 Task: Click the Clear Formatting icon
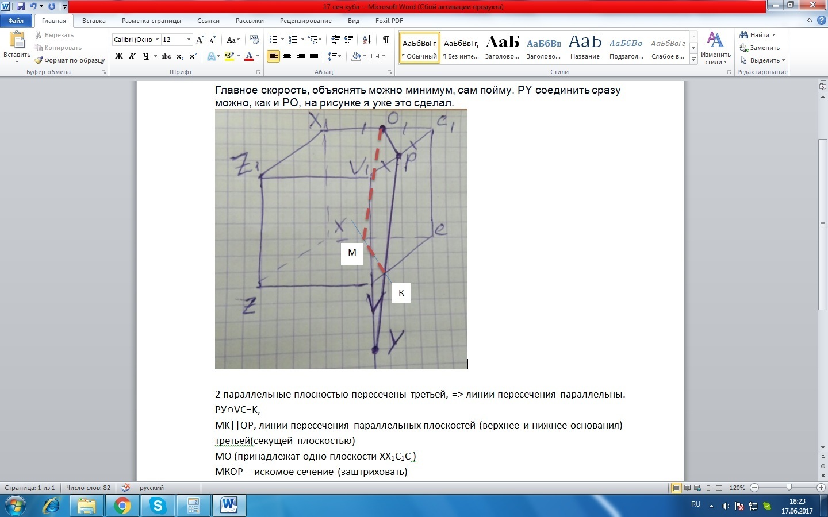tap(255, 40)
